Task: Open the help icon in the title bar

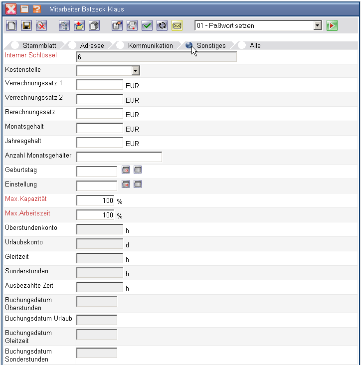Action: (37, 9)
